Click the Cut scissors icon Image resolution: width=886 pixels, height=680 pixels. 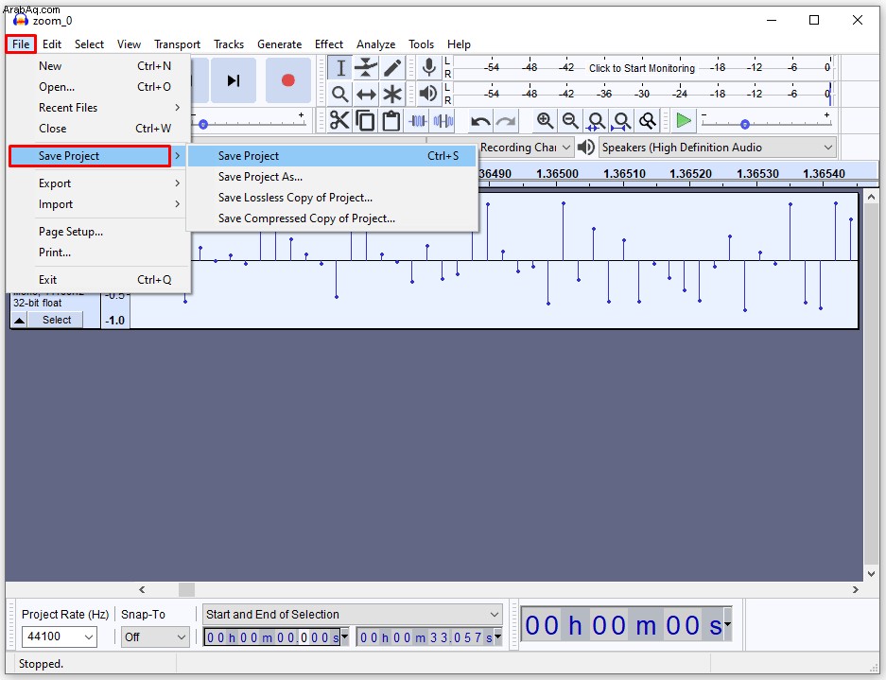[339, 120]
